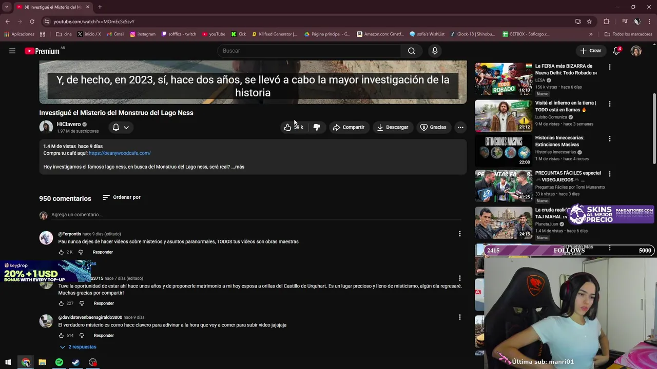Dislike @davidstevenbaenagiraldo3800 comment
657x369 pixels.
click(82, 336)
